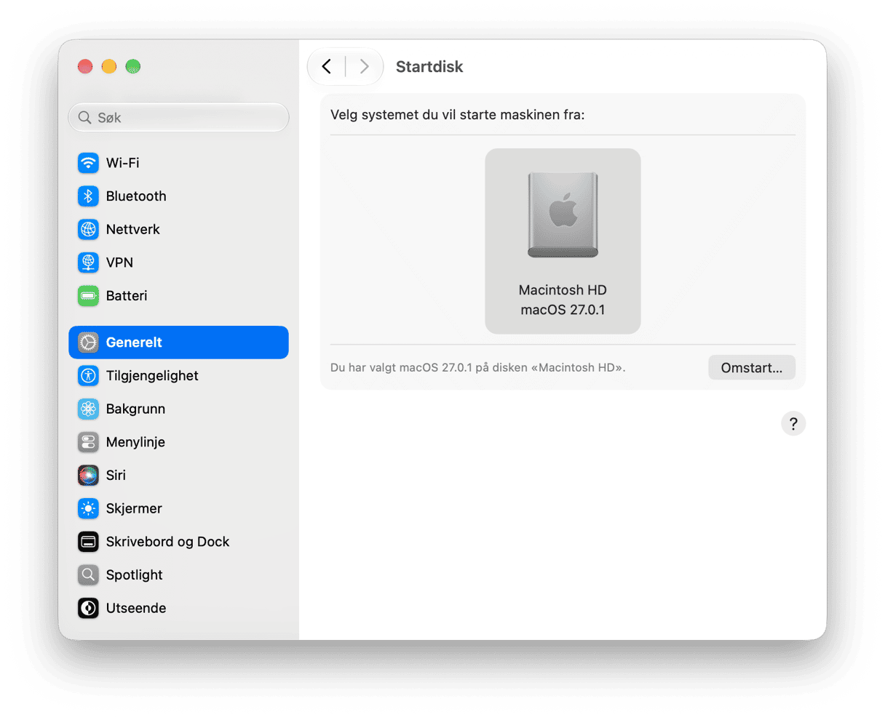
Task: Click the Generelt gear icon
Action: click(88, 343)
